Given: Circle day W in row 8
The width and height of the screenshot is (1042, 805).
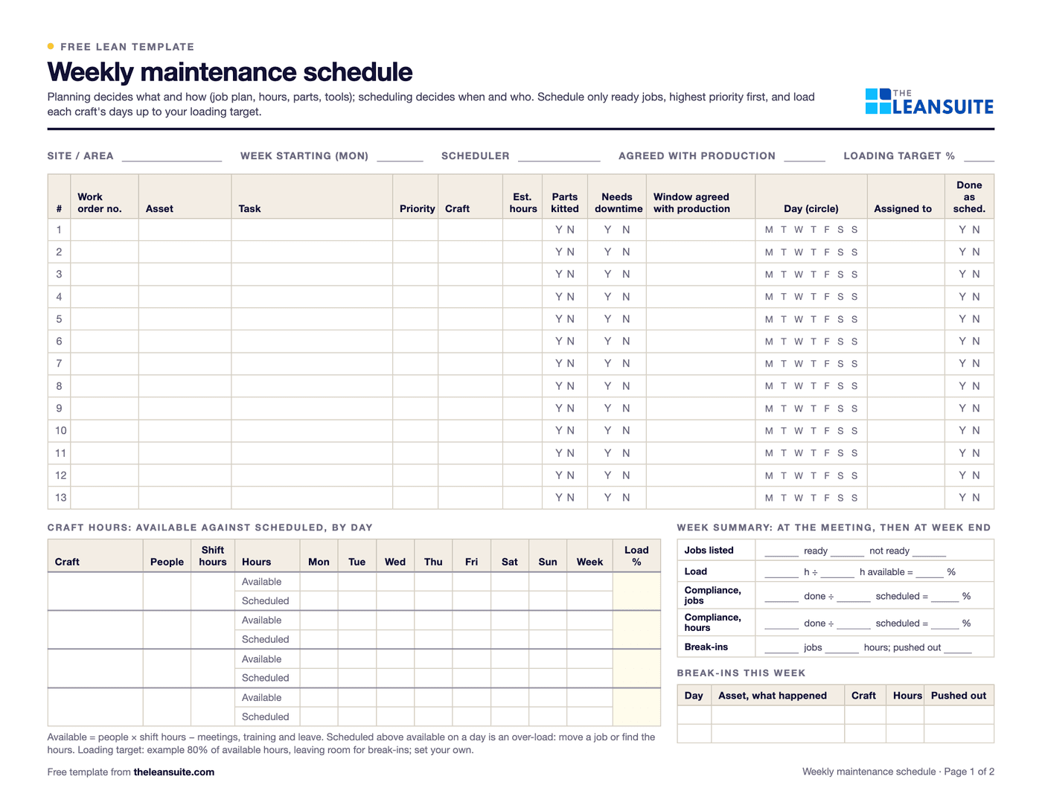Looking at the screenshot, I should click(799, 386).
